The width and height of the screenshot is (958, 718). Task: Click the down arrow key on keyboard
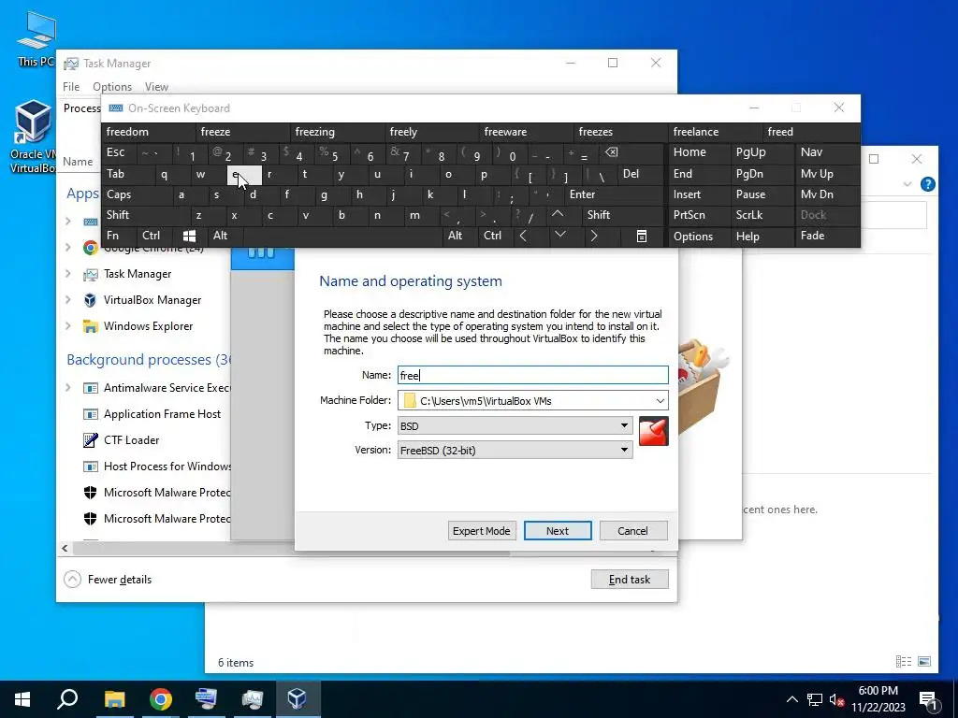(x=559, y=235)
